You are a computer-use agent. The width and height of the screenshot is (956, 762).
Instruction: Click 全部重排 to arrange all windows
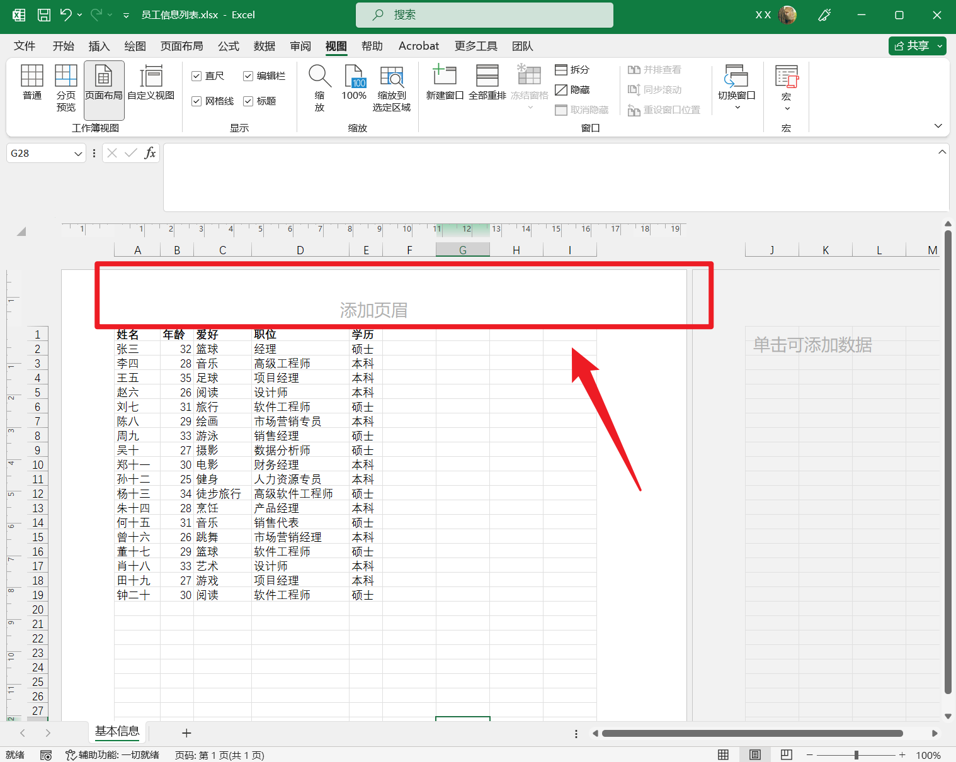487,84
